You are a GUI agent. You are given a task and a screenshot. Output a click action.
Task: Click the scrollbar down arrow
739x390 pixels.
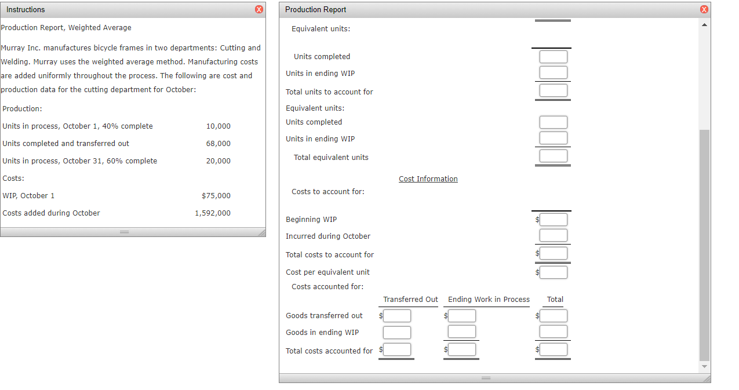[704, 366]
